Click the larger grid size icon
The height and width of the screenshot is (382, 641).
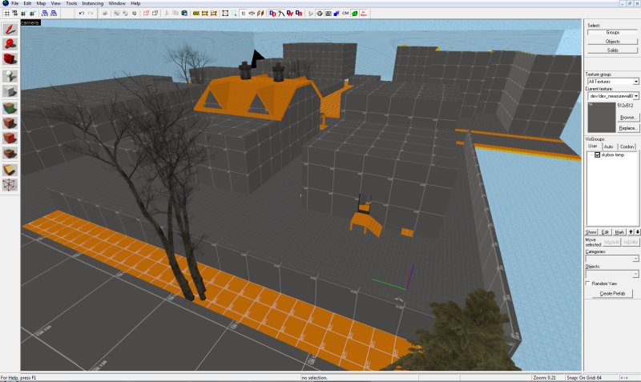tap(32, 13)
